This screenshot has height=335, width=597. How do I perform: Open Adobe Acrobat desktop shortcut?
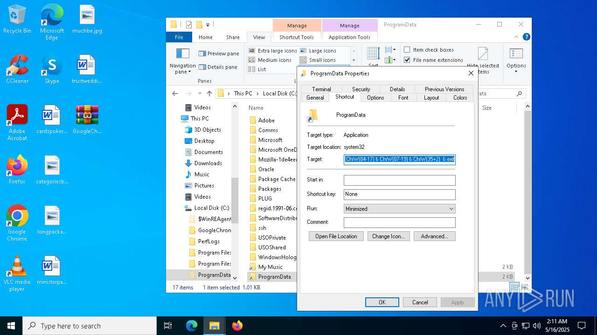click(x=17, y=123)
